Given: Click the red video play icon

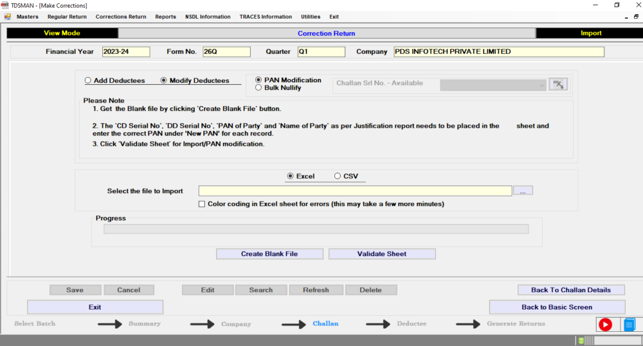Looking at the screenshot, I should [x=605, y=325].
